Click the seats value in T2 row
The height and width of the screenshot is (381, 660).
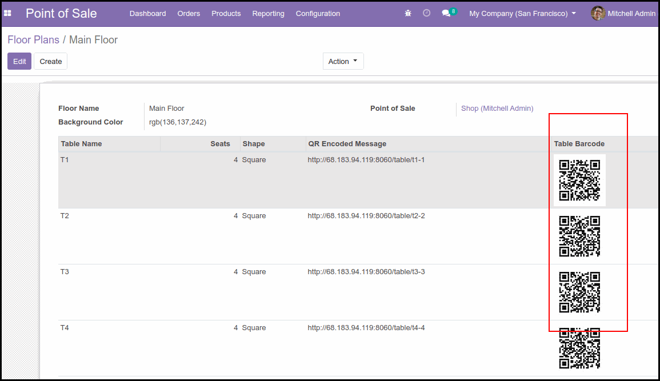pos(235,216)
